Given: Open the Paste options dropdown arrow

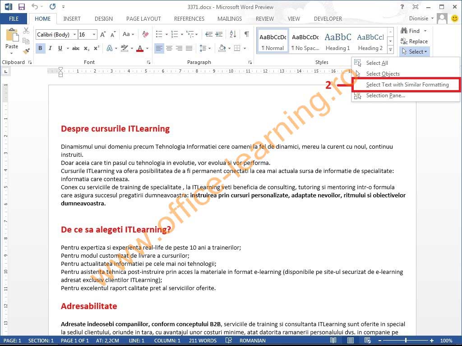Looking at the screenshot, I should (11, 53).
